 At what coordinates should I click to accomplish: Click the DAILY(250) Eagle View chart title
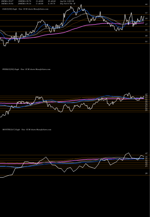(x=25, y=9)
